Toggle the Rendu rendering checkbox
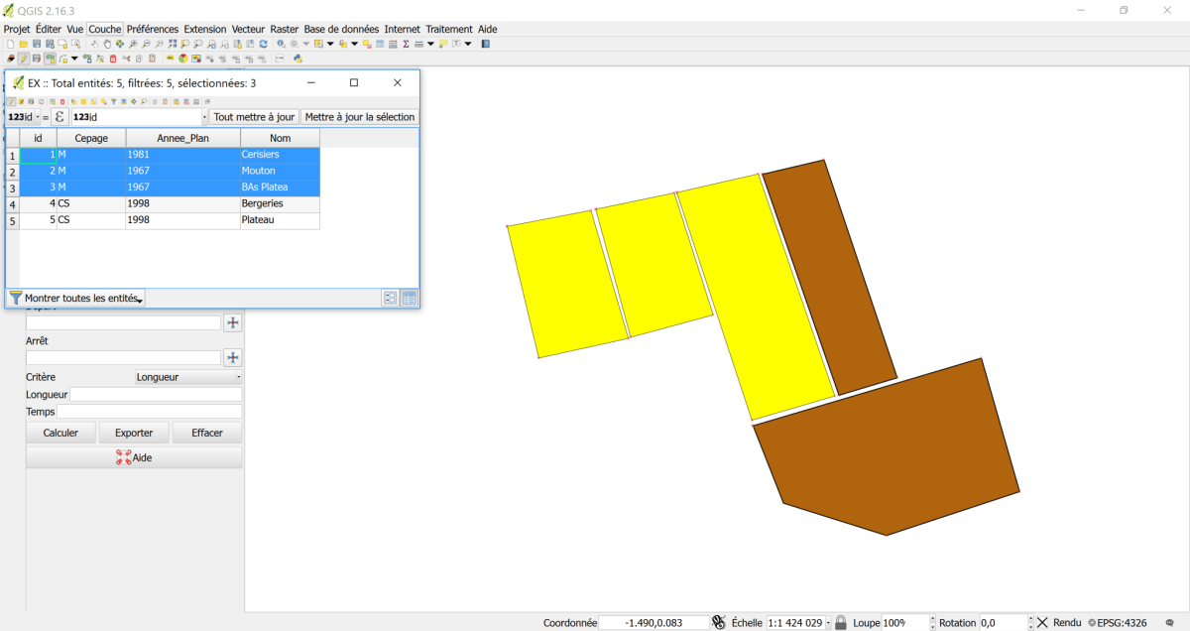Screen dimensions: 1190x631 coord(1042,623)
